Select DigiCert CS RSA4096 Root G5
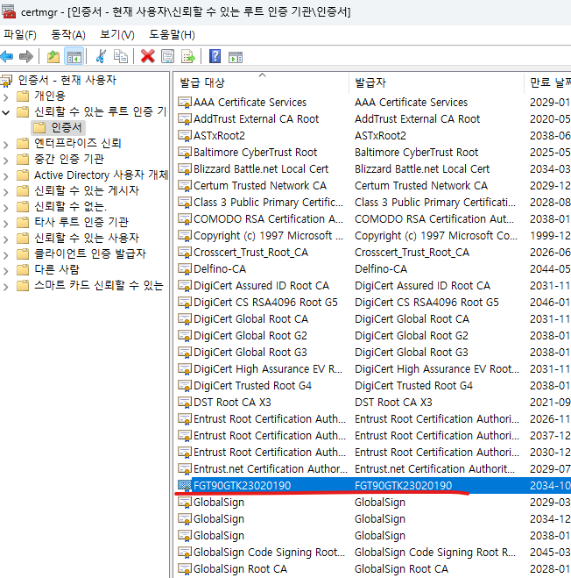This screenshot has width=571, height=578. coord(373,303)
